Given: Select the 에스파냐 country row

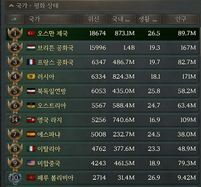Looking at the screenshot, I should point(102,134).
